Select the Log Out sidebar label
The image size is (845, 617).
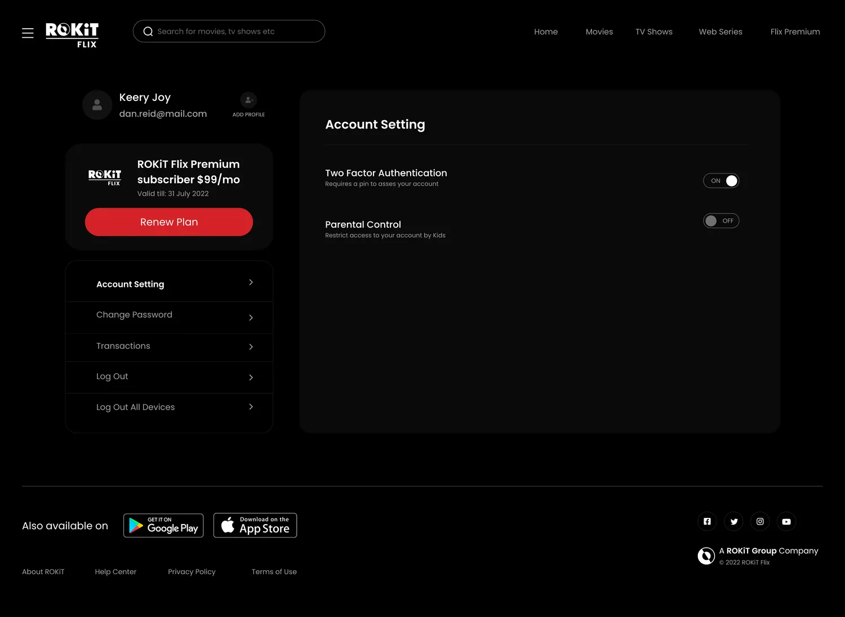pyautogui.click(x=112, y=376)
